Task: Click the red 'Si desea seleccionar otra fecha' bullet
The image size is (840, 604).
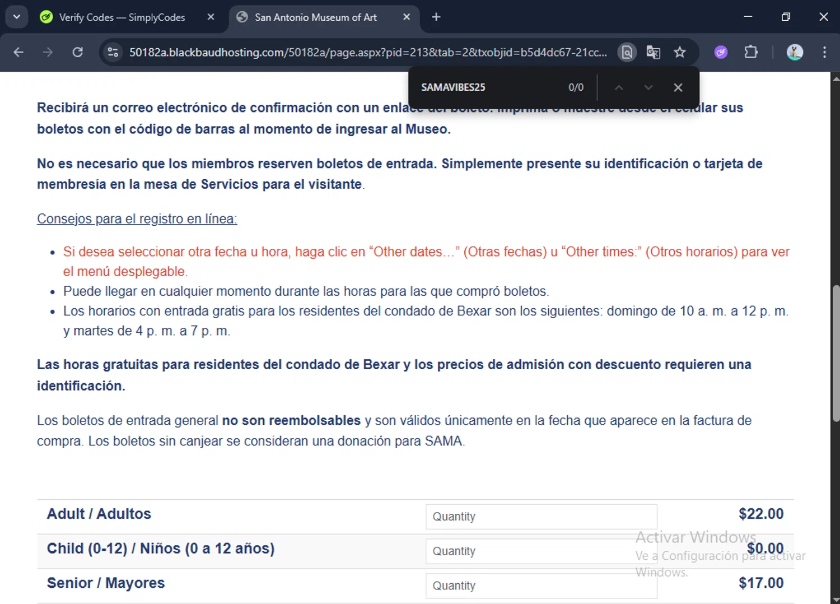Action: (x=426, y=262)
